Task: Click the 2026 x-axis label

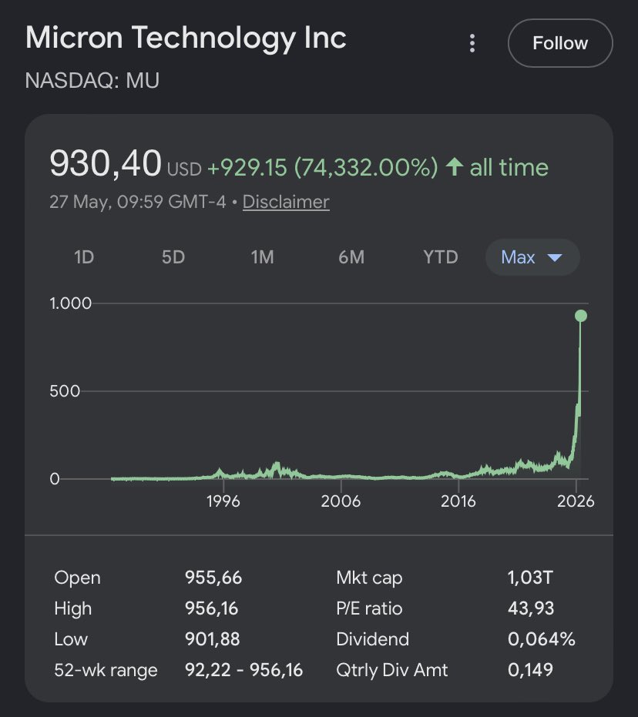Action: pyautogui.click(x=576, y=501)
